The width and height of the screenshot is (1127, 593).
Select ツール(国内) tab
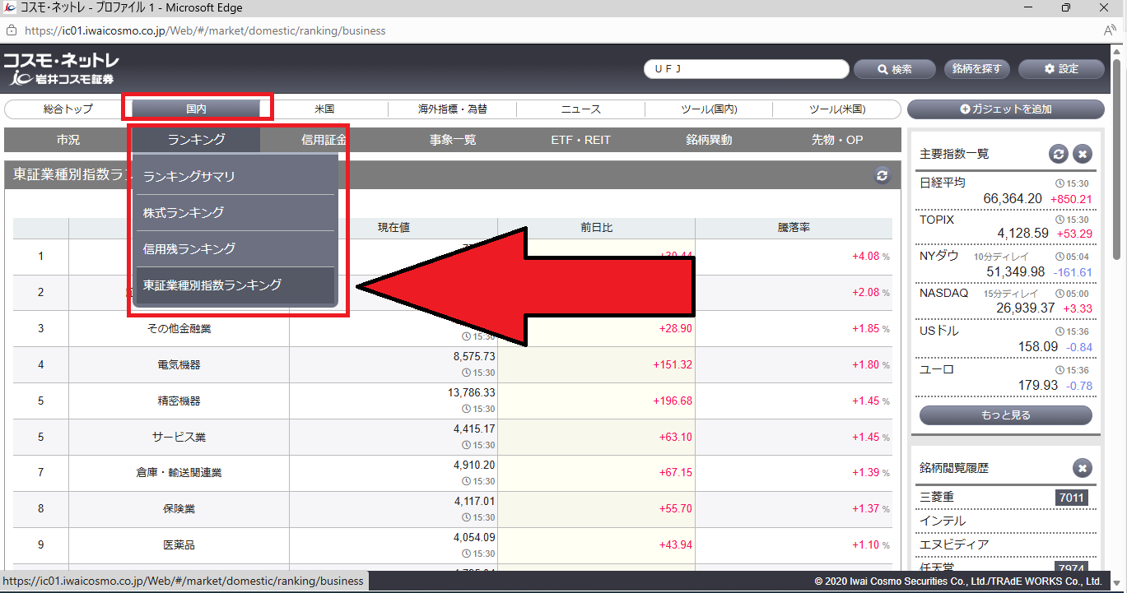coord(709,109)
